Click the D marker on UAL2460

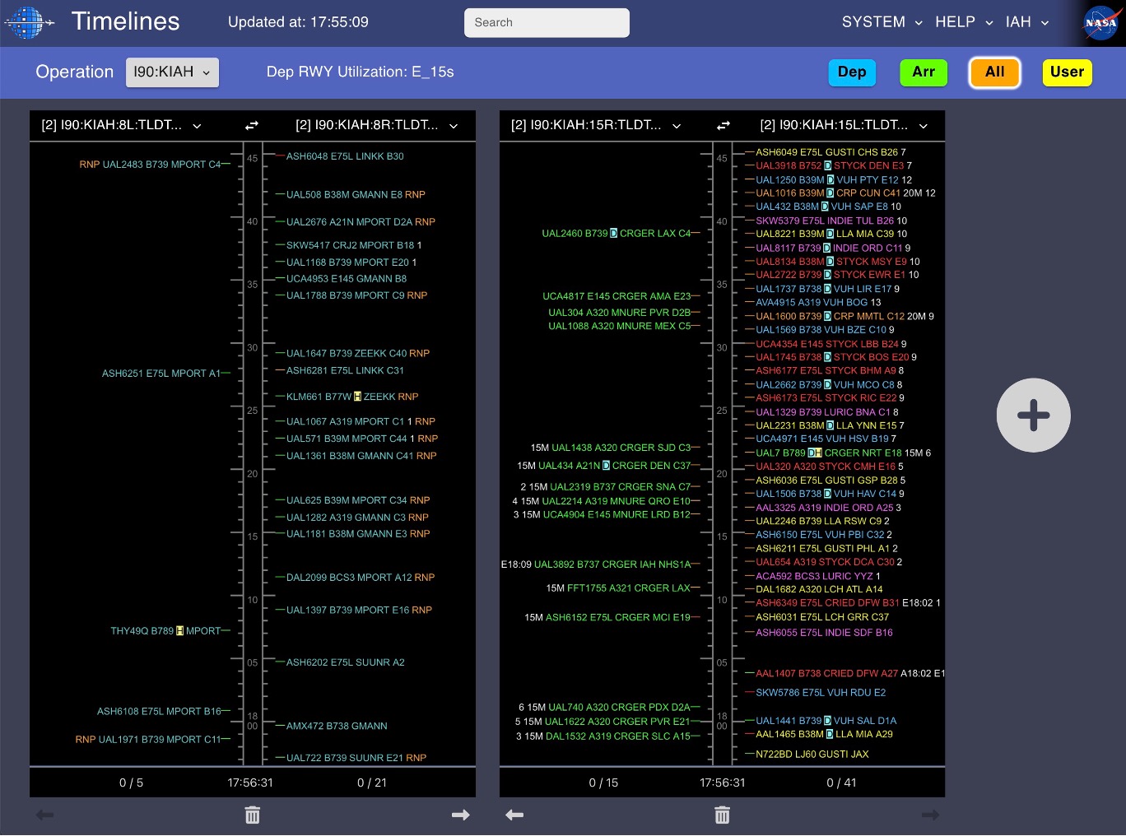(x=613, y=234)
